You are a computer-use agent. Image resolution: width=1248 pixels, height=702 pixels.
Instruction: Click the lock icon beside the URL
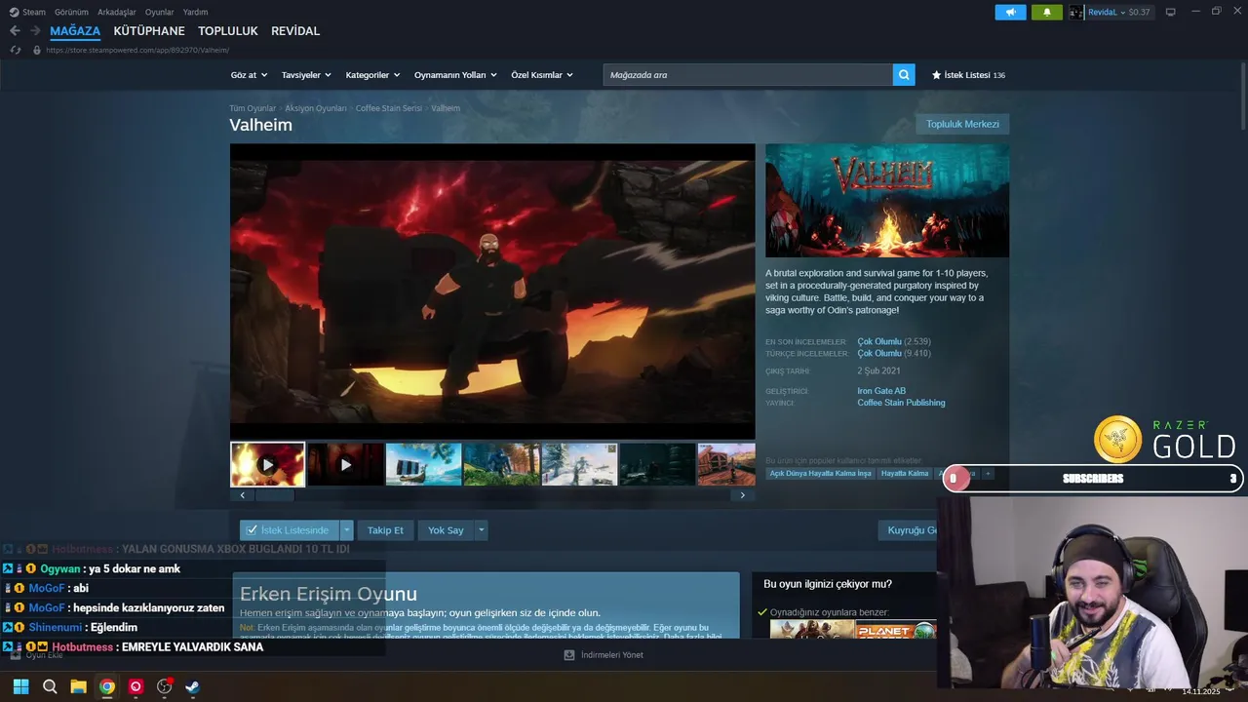coord(37,50)
